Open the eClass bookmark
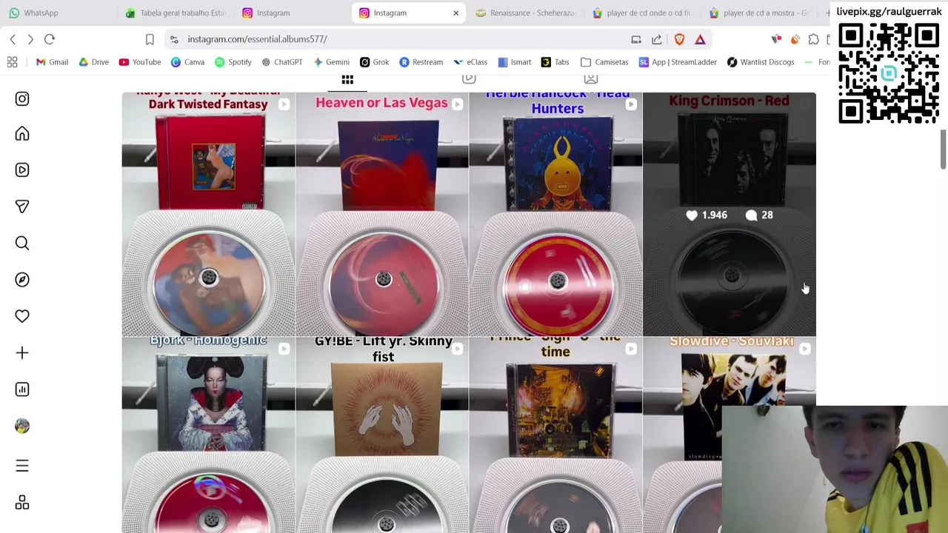Viewport: 948px width, 533px height. click(x=470, y=62)
